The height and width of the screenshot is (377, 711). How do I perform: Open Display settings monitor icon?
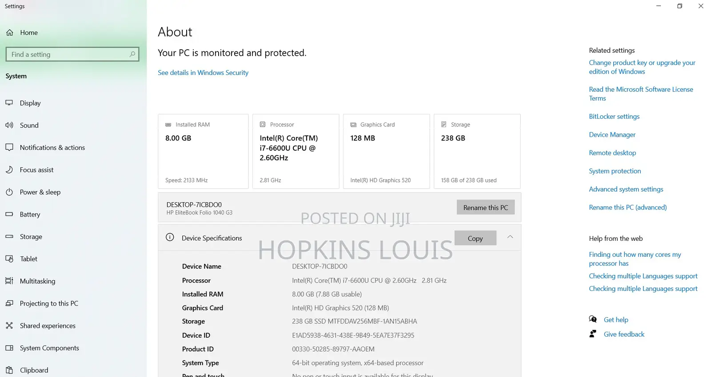coord(9,103)
